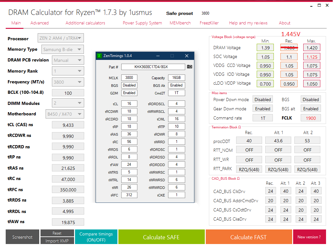Minimize the DRAM Calculator window
This screenshot has height=251, width=333.
(x=311, y=6)
